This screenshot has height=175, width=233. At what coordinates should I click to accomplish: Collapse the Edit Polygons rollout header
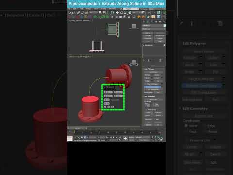point(150,69)
